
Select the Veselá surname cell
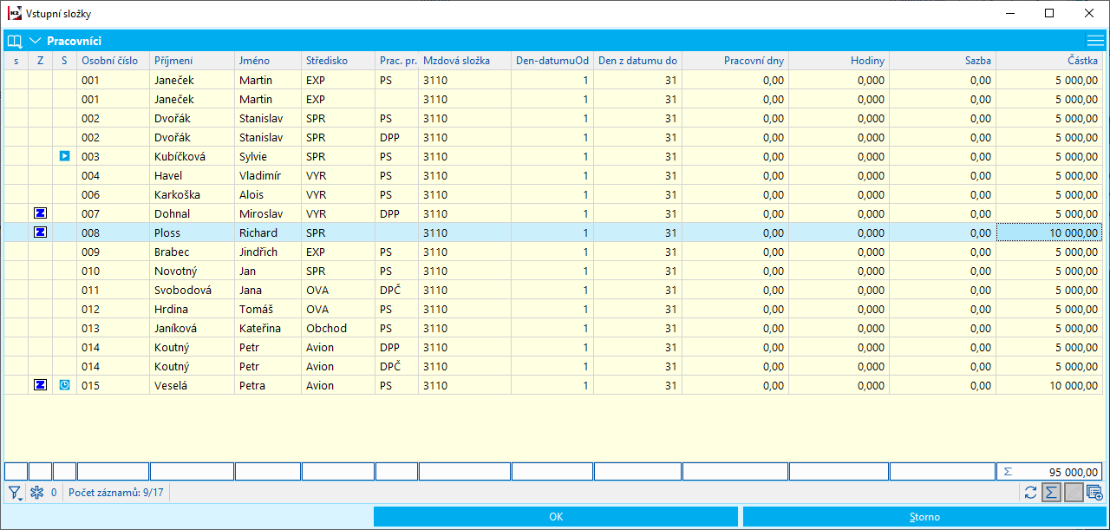(192, 385)
